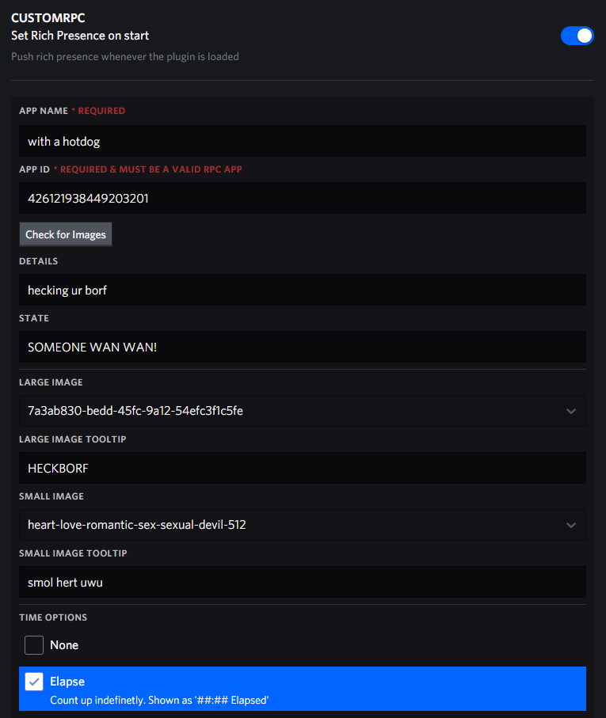The image size is (606, 718).
Task: Click the Set Rich Presence on start label
Action: pyautogui.click(x=80, y=36)
